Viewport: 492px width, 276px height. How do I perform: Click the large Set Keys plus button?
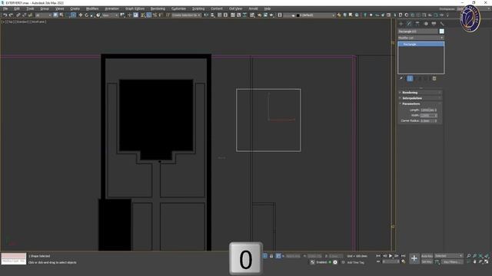tap(414, 258)
